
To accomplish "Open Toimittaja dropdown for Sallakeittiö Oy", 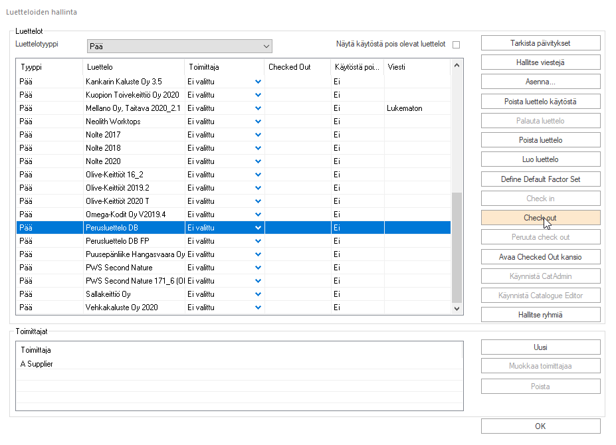I will (x=258, y=294).
